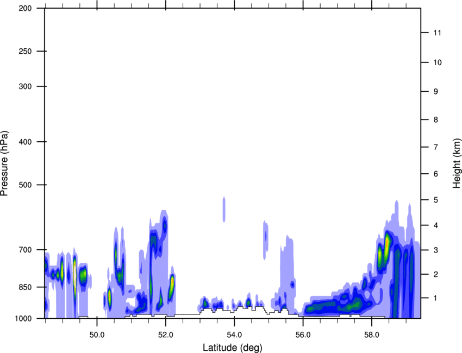Image resolution: width=462 pixels, height=353 pixels.
Task: Click the 850 pressure tick label
Action: 25,287
